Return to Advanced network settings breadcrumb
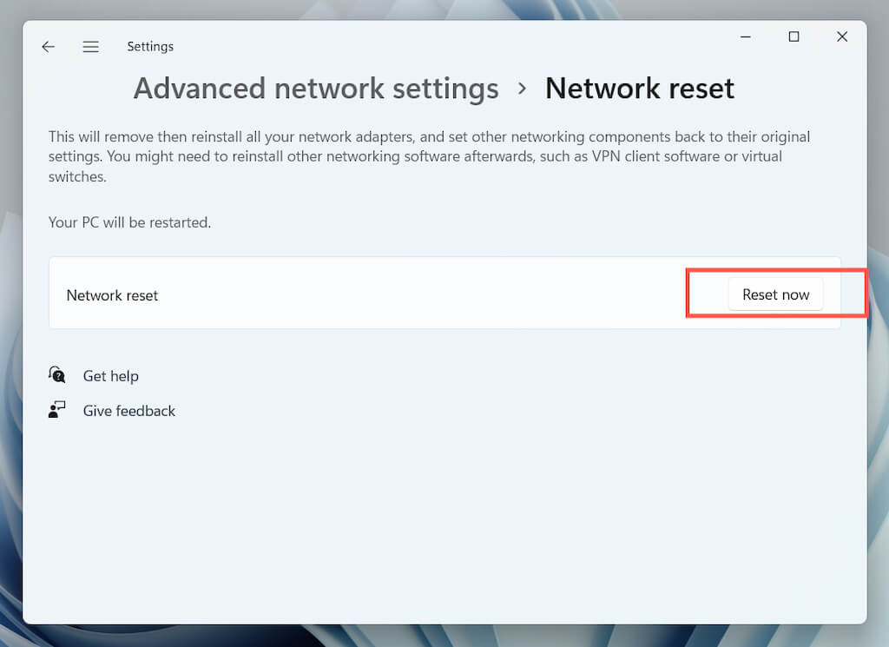 tap(316, 89)
